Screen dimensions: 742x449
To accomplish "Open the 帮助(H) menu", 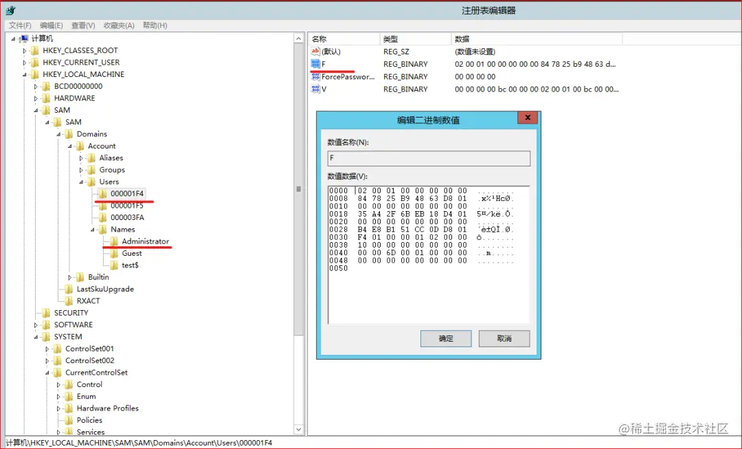I will (155, 25).
